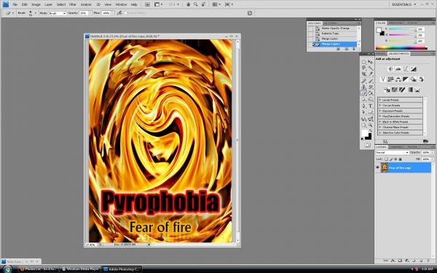
Task: Select the Move tool
Action: (371, 62)
